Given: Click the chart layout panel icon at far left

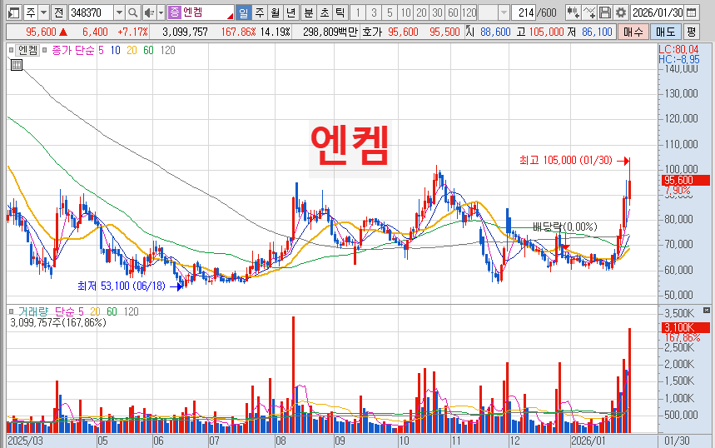Looking at the screenshot, I should click(13, 12).
